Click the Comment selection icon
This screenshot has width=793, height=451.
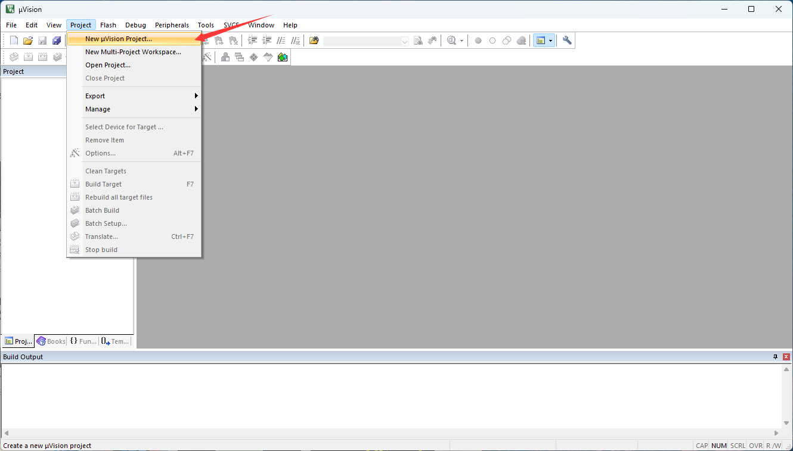pyautogui.click(x=281, y=41)
